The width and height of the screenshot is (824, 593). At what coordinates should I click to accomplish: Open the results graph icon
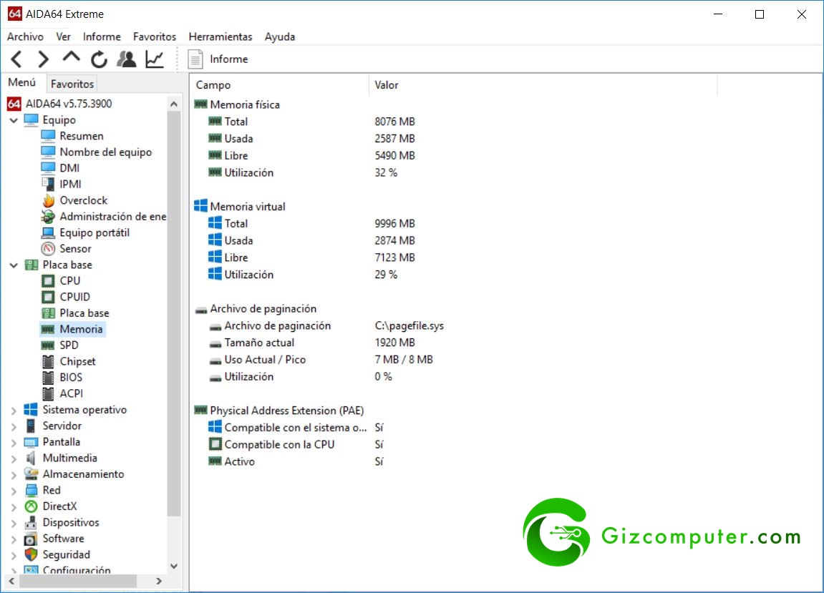[155, 59]
